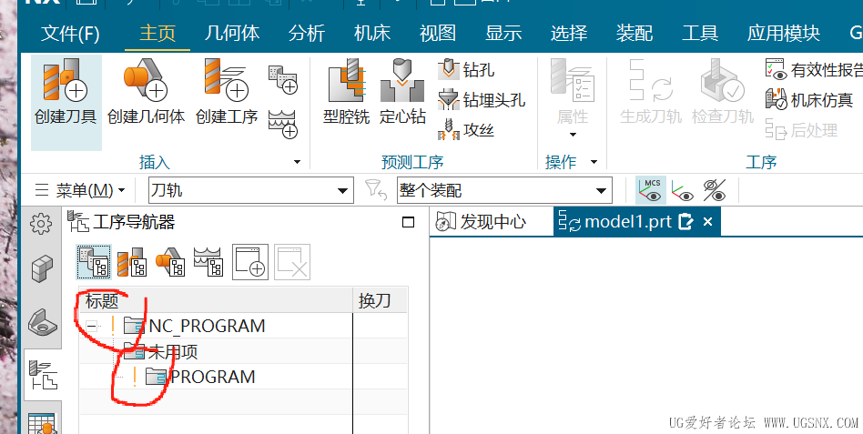Collapse the NC_PROGRAM tree node
863x434 pixels.
click(x=92, y=327)
